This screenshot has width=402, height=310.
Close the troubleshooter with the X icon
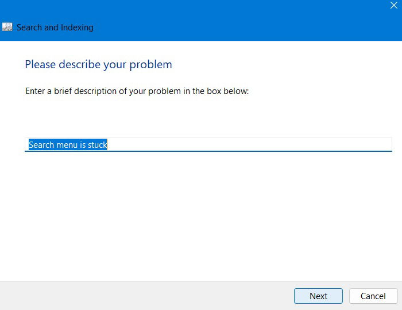[394, 5]
